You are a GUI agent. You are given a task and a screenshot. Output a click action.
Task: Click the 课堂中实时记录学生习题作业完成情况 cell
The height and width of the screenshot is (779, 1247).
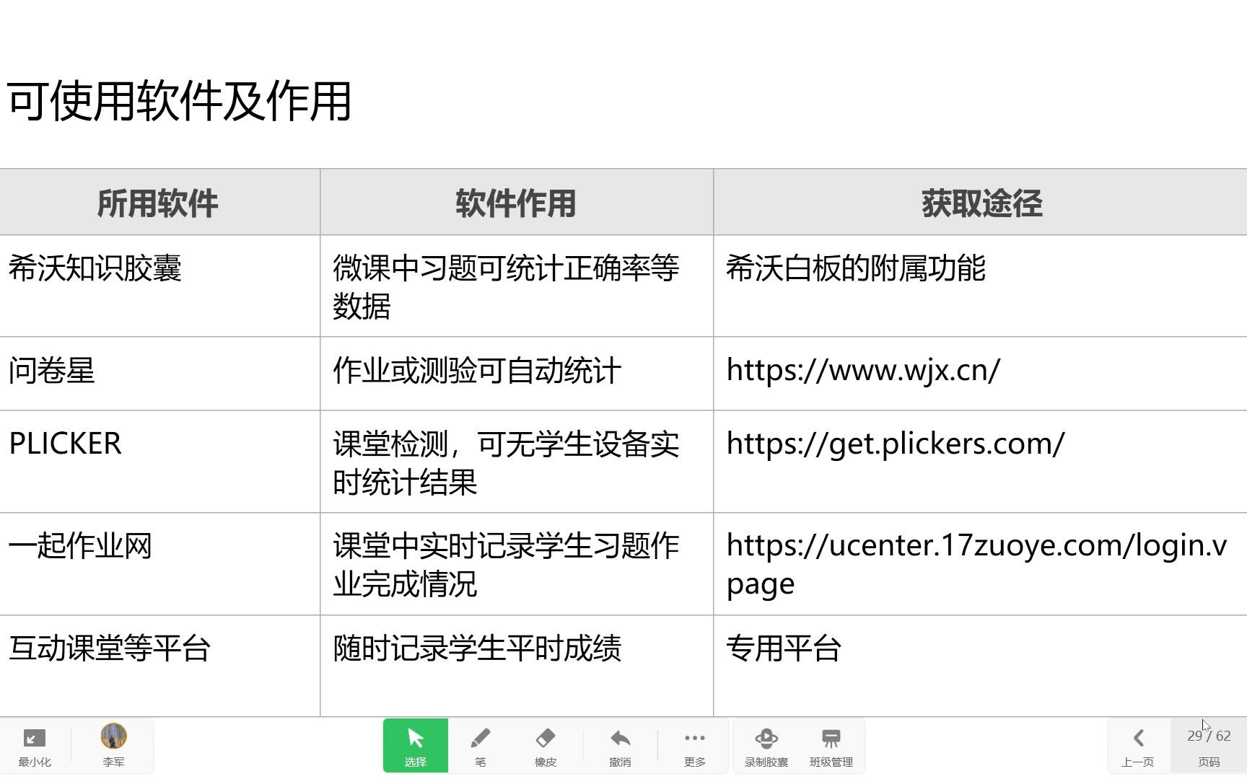(517, 564)
